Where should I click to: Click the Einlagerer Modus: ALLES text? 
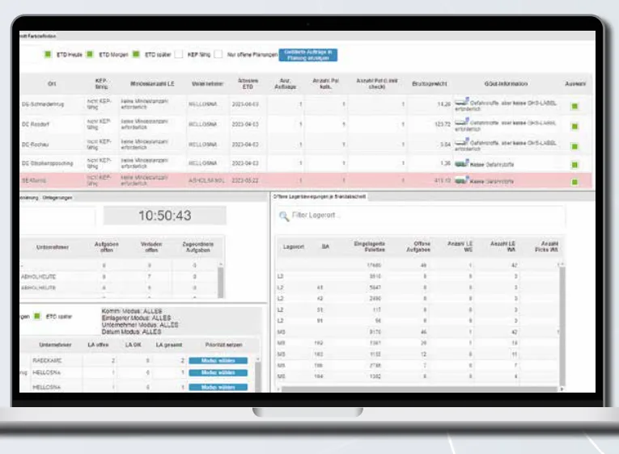(x=136, y=318)
